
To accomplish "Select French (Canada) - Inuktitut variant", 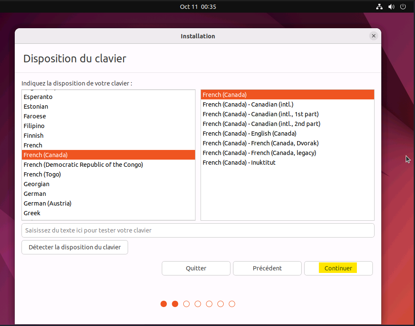I will point(239,163).
